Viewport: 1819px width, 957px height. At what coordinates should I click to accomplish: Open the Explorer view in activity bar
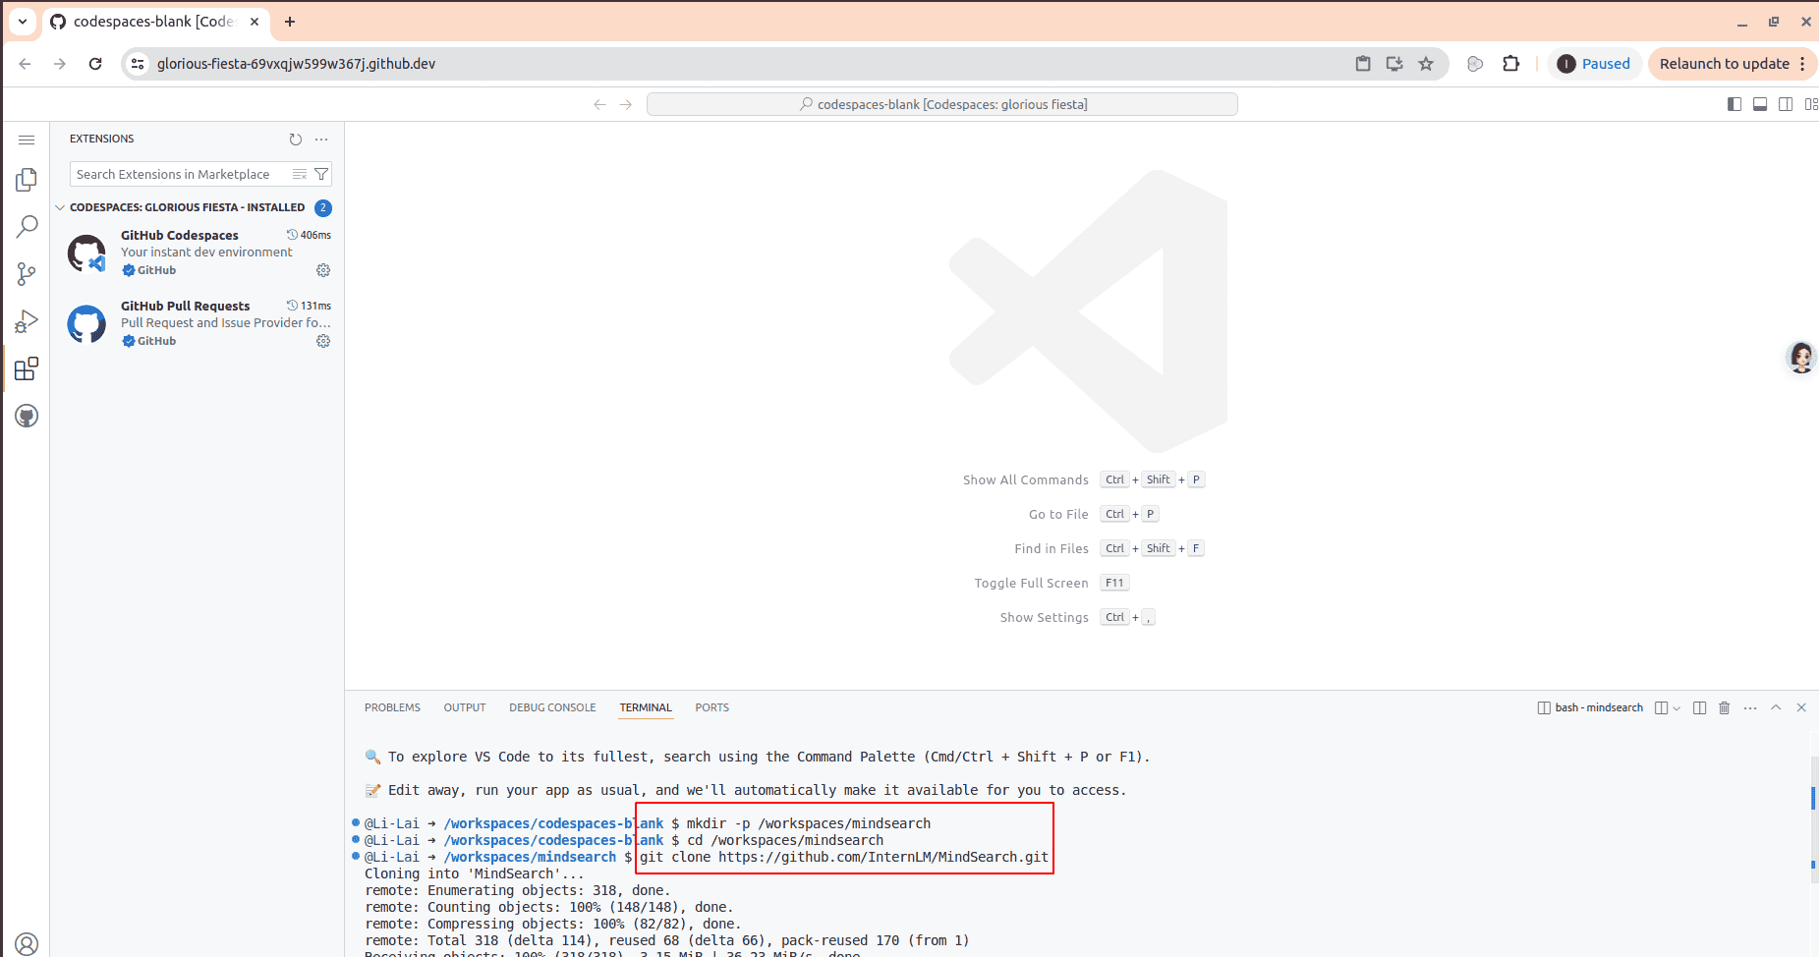pyautogui.click(x=27, y=180)
